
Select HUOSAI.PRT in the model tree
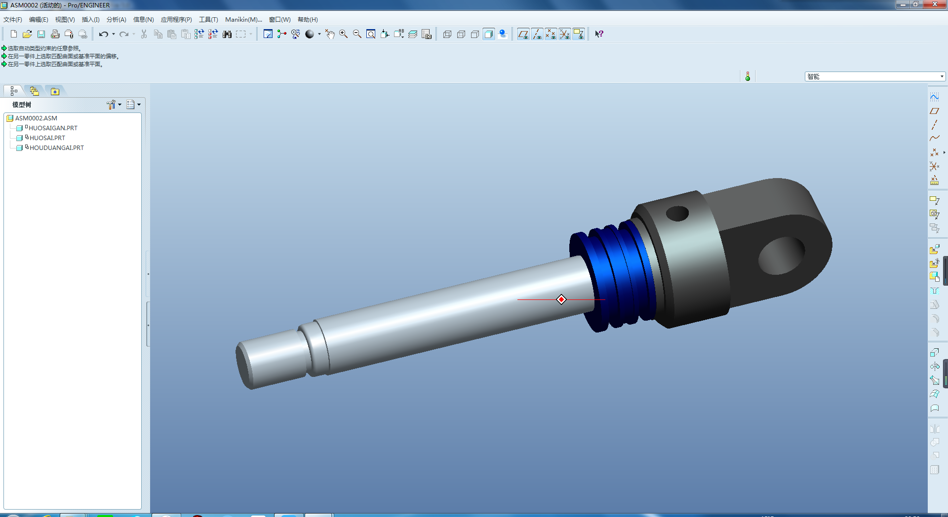point(47,138)
